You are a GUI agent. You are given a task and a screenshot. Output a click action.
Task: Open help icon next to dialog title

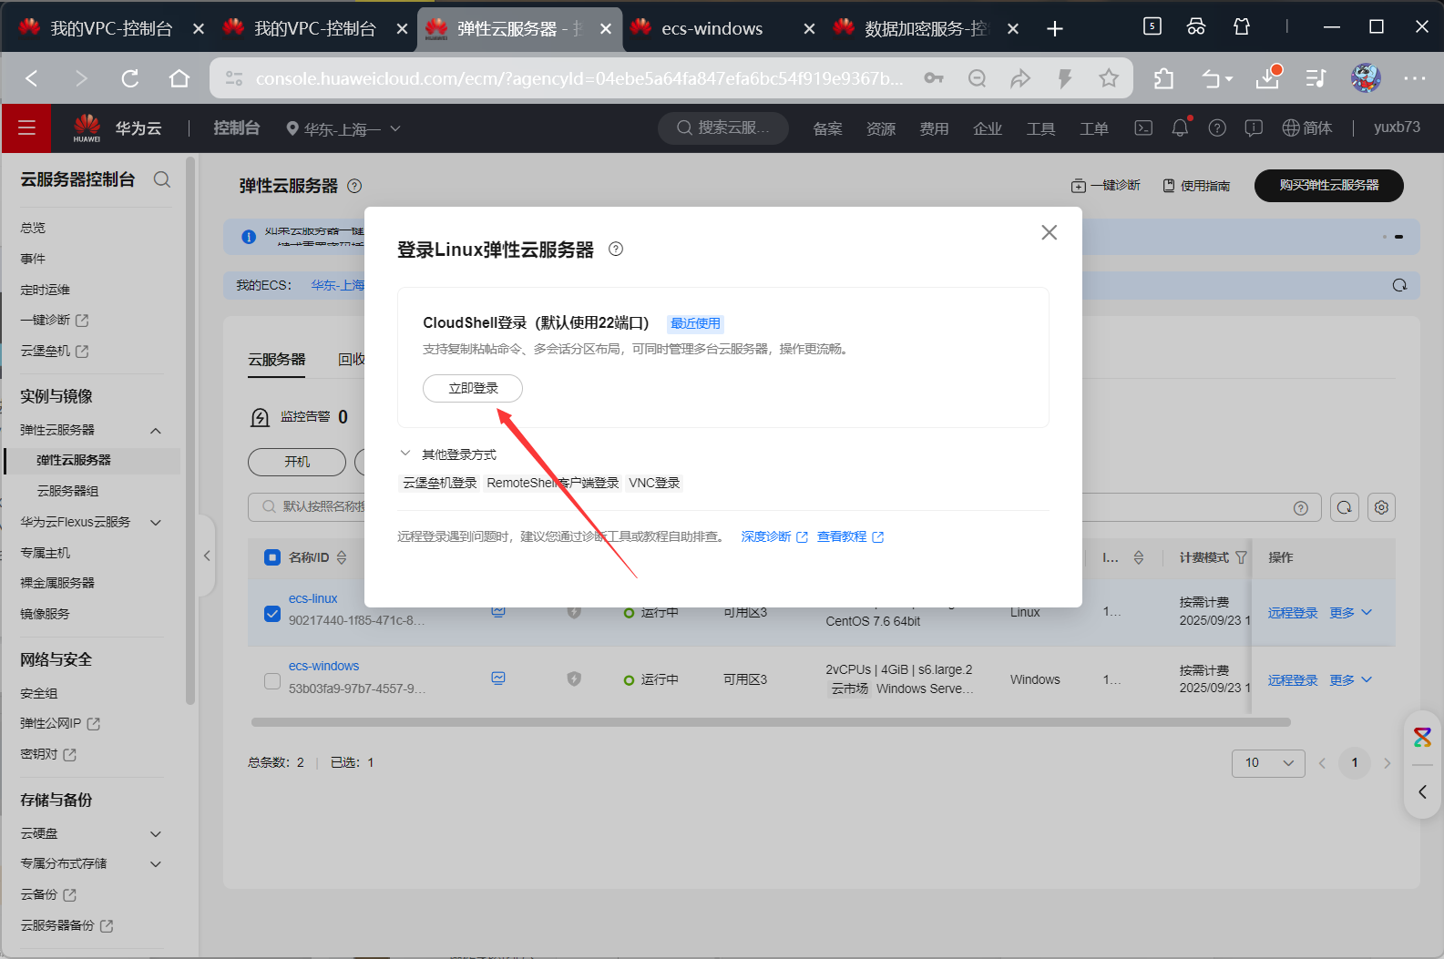tap(616, 249)
